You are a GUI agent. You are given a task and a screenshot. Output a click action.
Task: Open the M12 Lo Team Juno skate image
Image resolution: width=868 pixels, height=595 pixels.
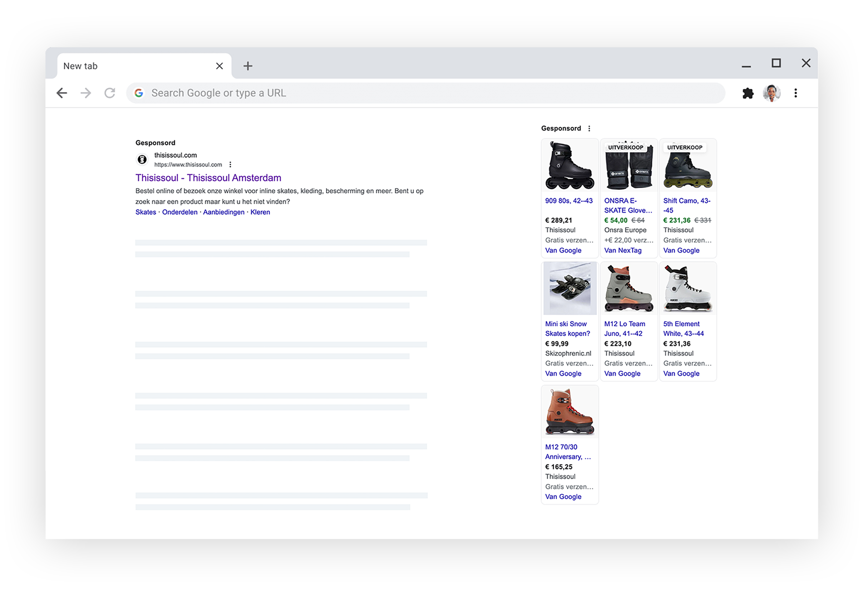point(629,288)
